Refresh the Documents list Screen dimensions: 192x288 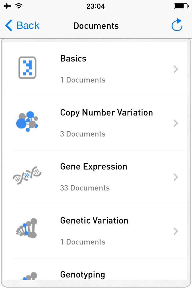point(177,25)
